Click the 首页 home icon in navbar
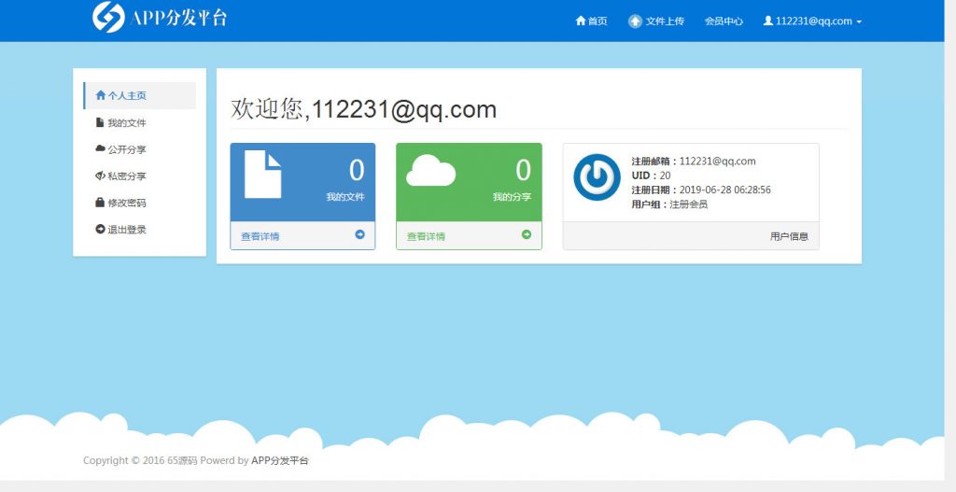Screen dimensions: 956x492 tap(581, 21)
